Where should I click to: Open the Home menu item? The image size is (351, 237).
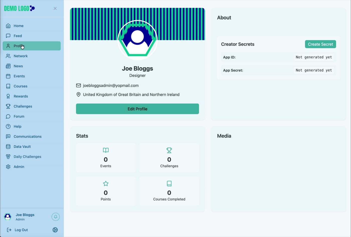pyautogui.click(x=32, y=26)
